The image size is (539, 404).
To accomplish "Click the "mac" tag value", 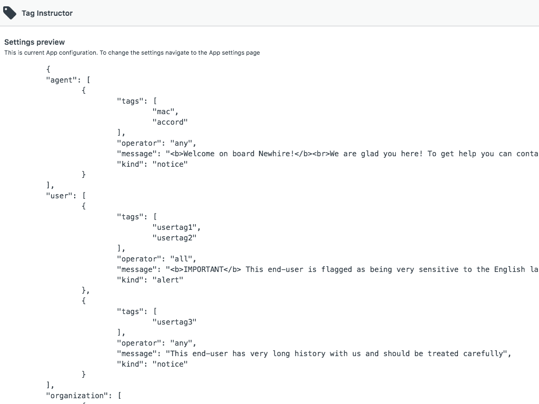I will 165,112.
